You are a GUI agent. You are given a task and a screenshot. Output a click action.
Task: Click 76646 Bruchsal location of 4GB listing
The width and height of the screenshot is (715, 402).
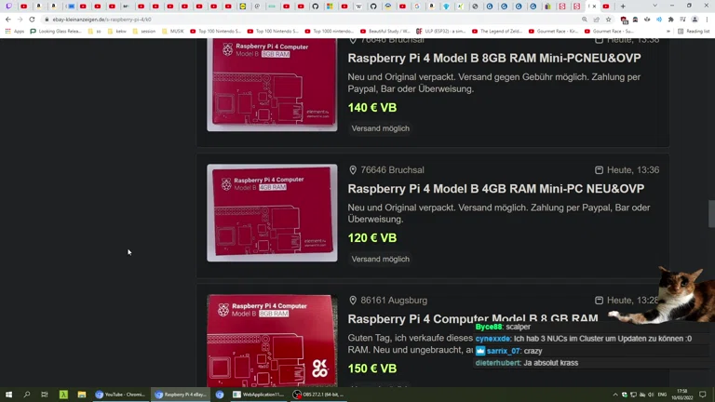pyautogui.click(x=392, y=170)
